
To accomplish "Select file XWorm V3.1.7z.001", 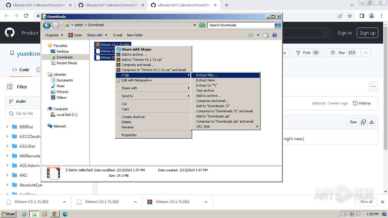I will [x=112, y=45].
